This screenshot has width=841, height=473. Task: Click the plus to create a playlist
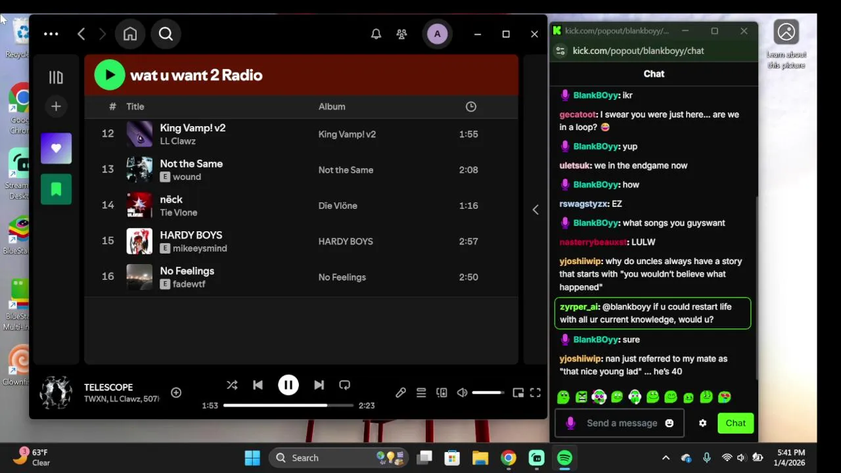click(x=56, y=106)
